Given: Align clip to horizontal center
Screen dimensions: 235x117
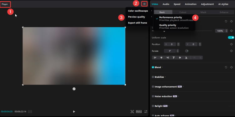Looking at the screenshot, I should click(x=161, y=58).
